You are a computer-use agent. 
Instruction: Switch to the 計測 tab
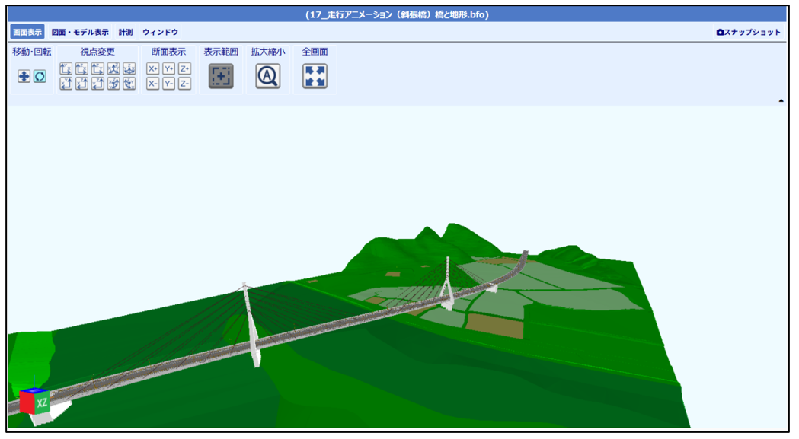point(126,33)
